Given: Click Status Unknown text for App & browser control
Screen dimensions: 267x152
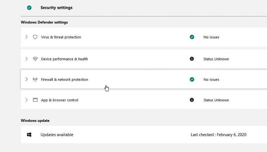Looking at the screenshot, I should pos(216,100).
